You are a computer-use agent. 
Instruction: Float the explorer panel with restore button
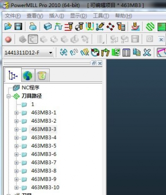click(x=94, y=63)
